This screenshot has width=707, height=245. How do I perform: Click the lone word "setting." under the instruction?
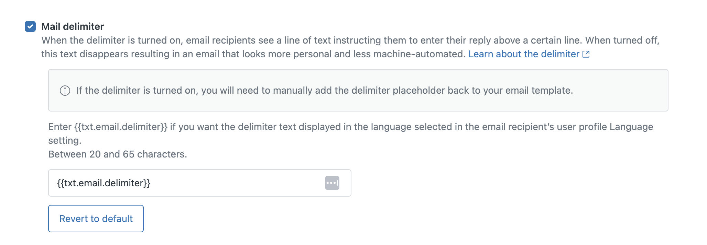pos(65,141)
